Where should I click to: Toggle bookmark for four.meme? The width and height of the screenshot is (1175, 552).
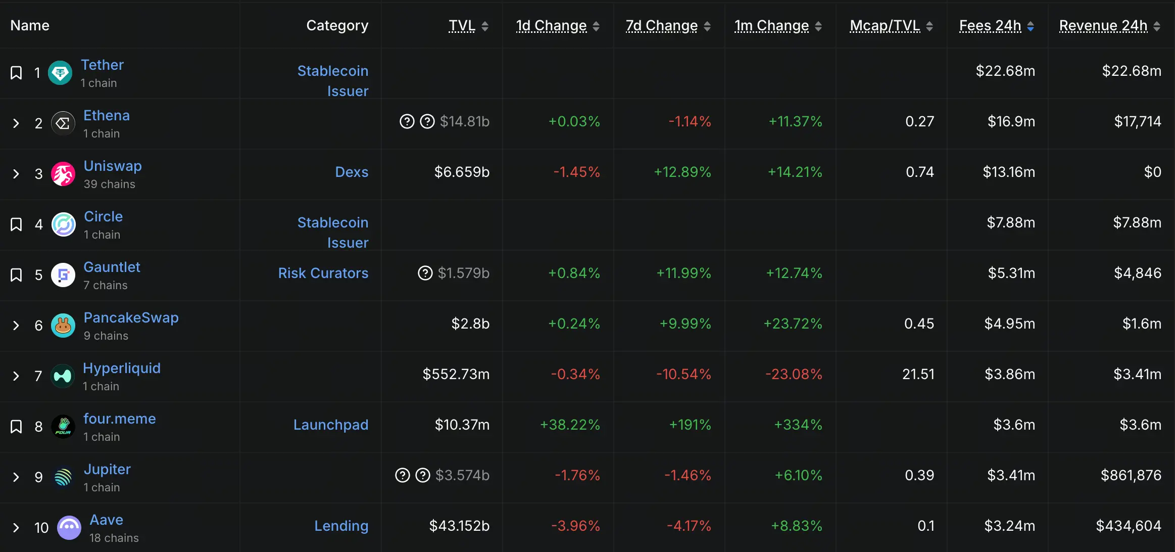click(16, 427)
